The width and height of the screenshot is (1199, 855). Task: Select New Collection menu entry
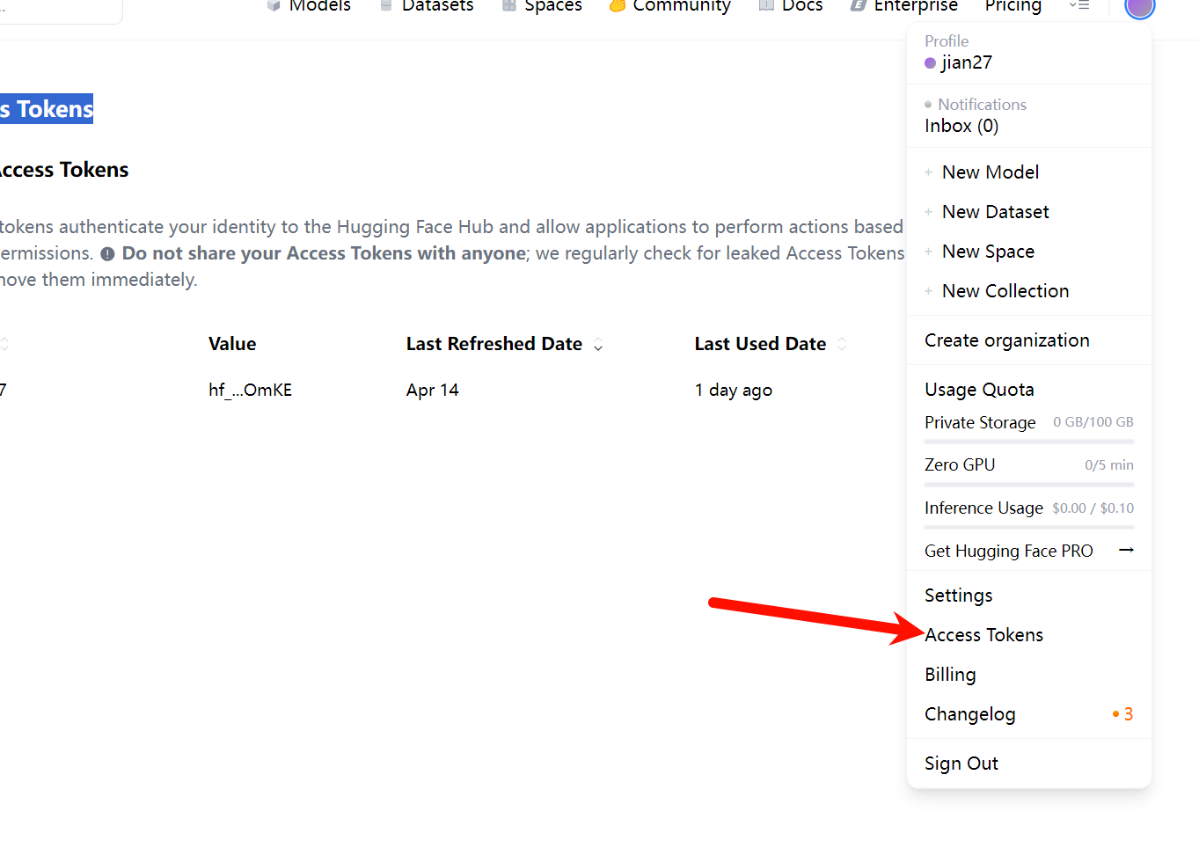pyautogui.click(x=1005, y=291)
